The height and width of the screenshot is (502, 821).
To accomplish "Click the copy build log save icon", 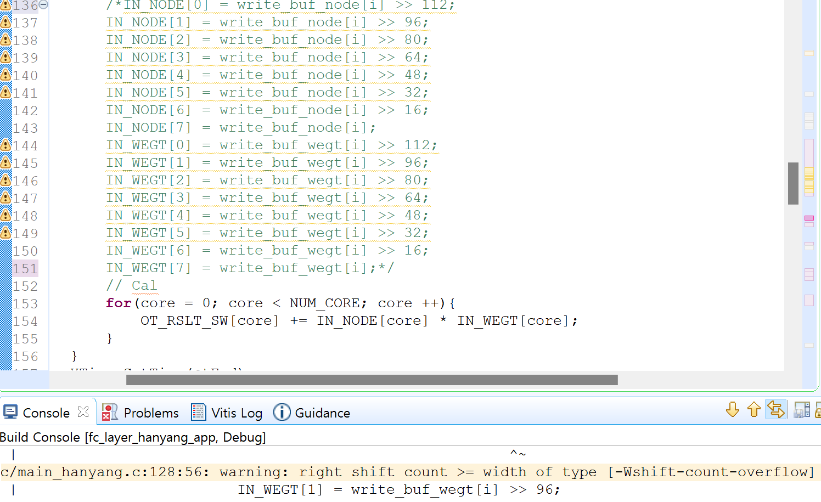I will (x=802, y=410).
